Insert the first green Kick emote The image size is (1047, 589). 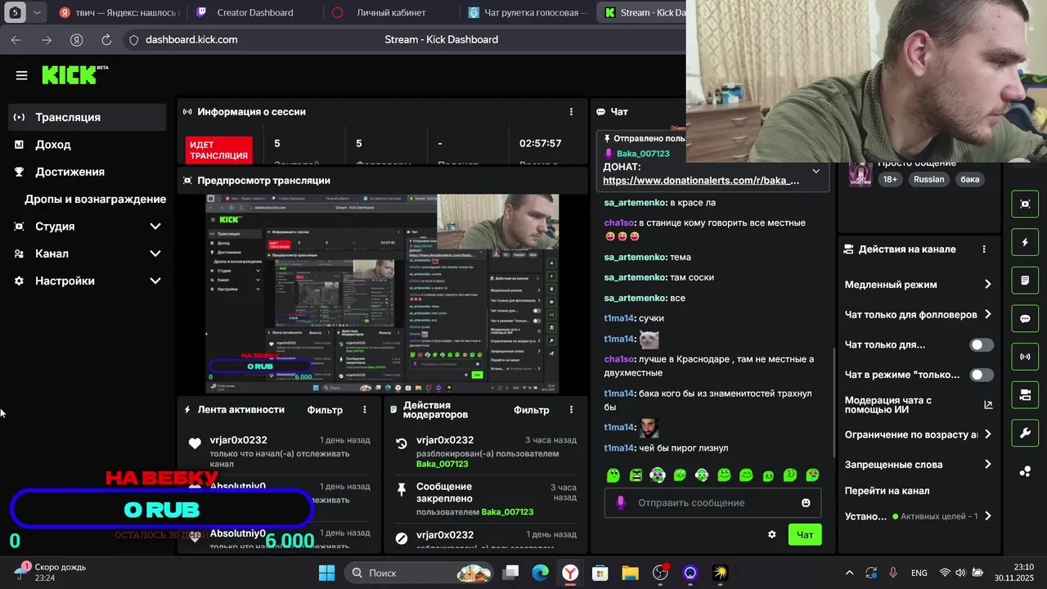(x=613, y=474)
